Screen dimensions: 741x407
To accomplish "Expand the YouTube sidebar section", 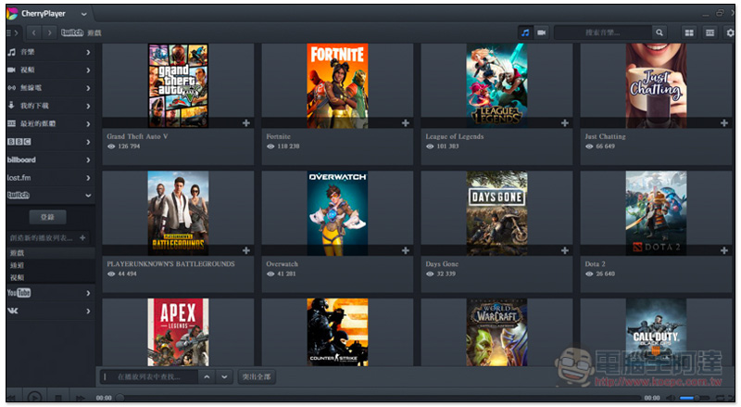I will (x=88, y=293).
